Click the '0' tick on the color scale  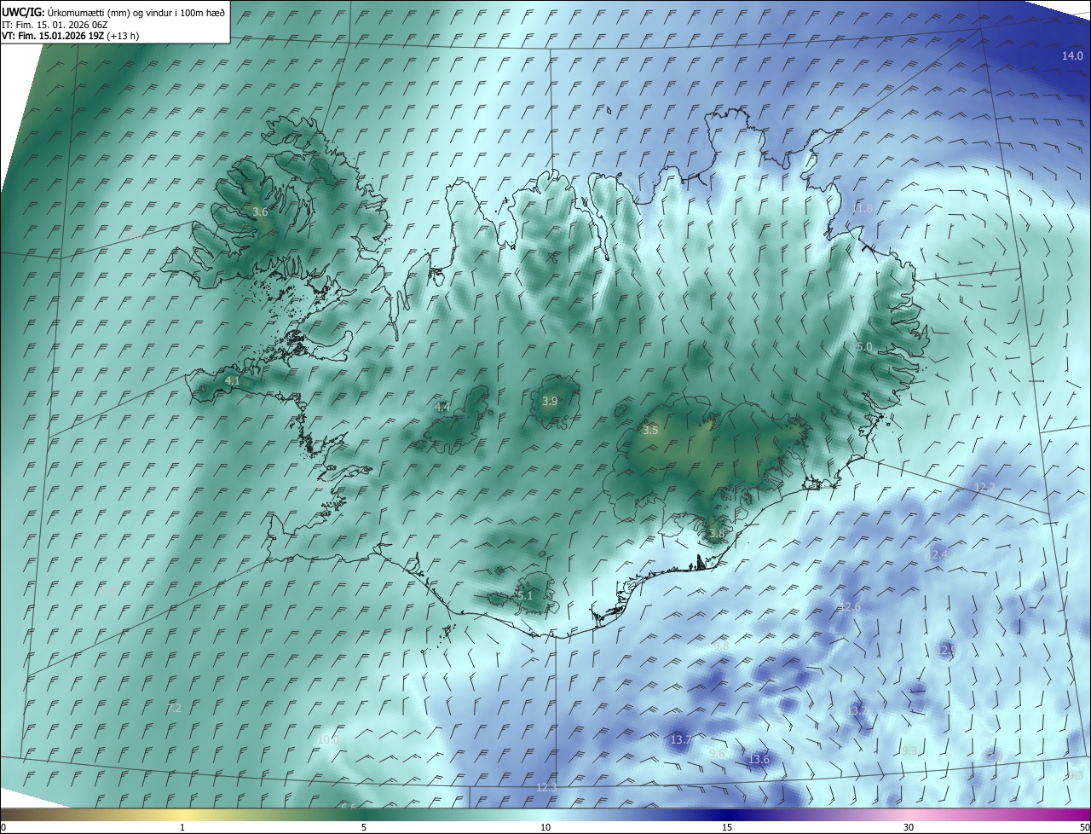pyautogui.click(x=3, y=828)
